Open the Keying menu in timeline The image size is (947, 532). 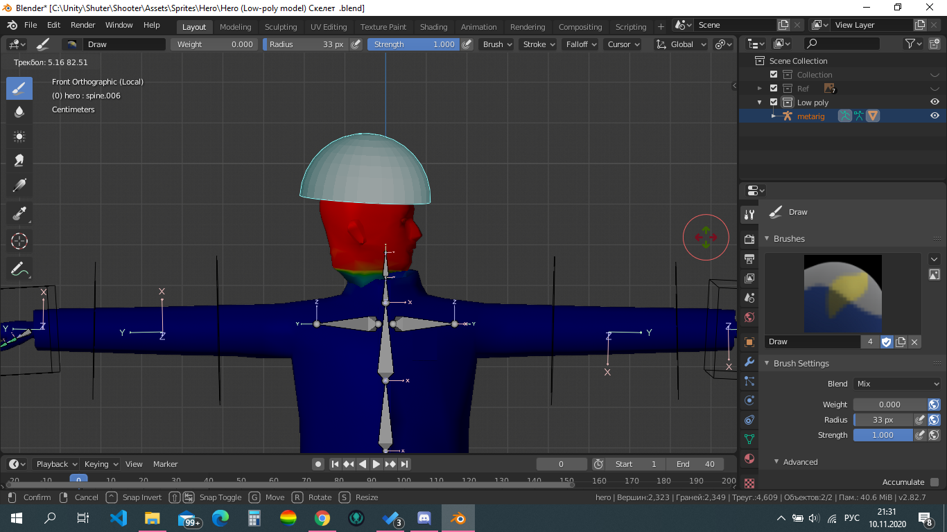[101, 464]
